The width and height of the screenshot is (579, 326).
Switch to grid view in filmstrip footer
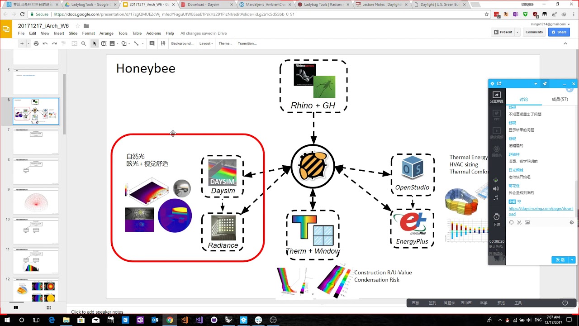pos(49,308)
